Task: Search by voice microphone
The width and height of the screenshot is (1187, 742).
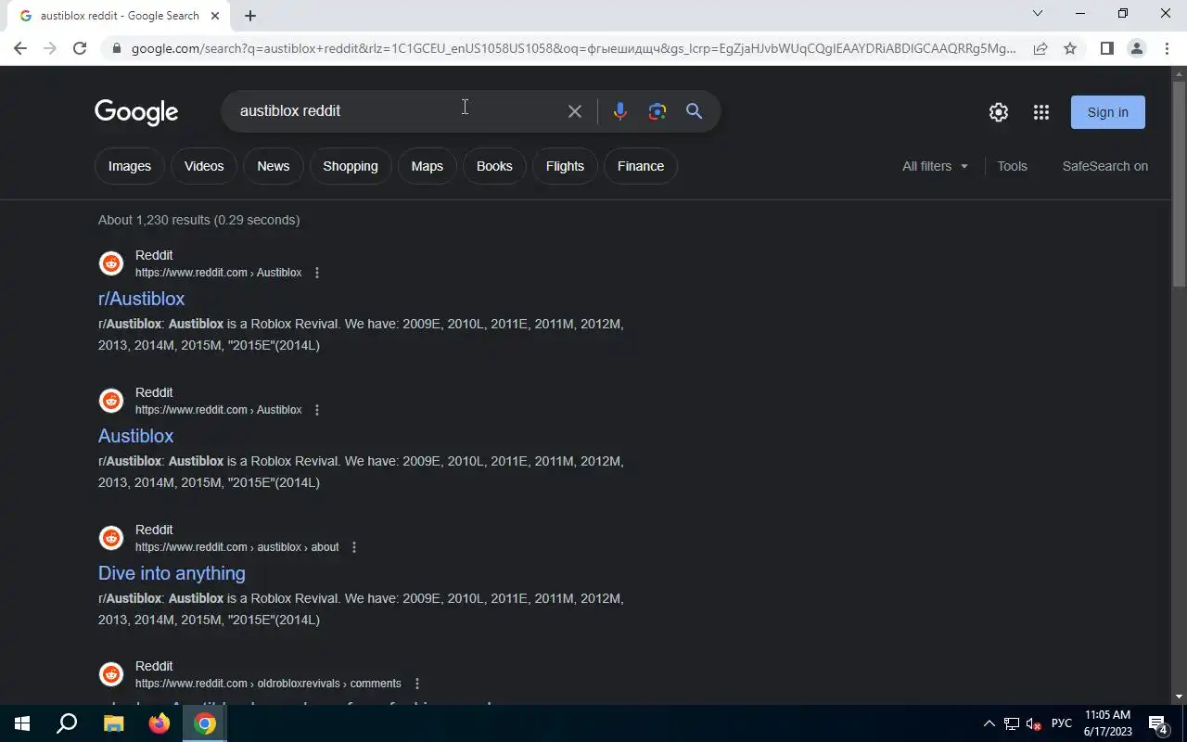Action: click(620, 111)
